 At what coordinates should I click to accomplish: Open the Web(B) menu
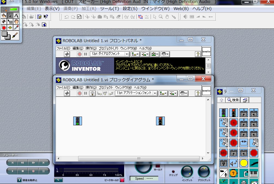point(181,8)
